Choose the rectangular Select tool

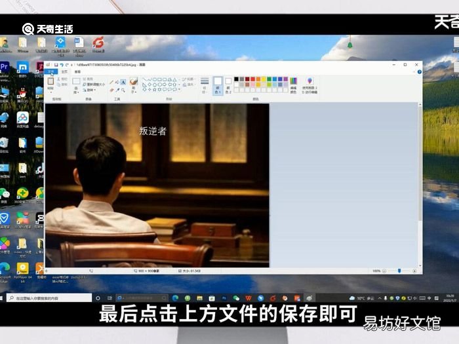(76, 81)
